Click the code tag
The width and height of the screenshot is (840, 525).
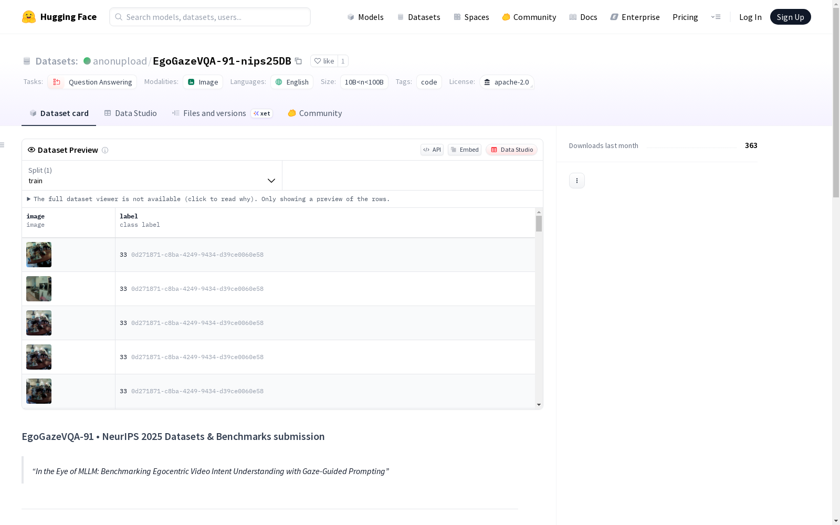coord(429,82)
